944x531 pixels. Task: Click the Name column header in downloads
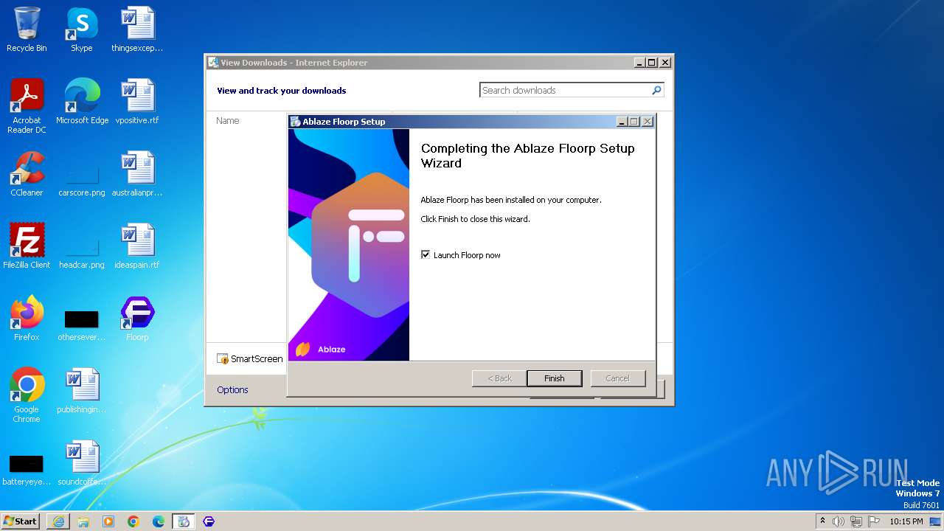227,120
